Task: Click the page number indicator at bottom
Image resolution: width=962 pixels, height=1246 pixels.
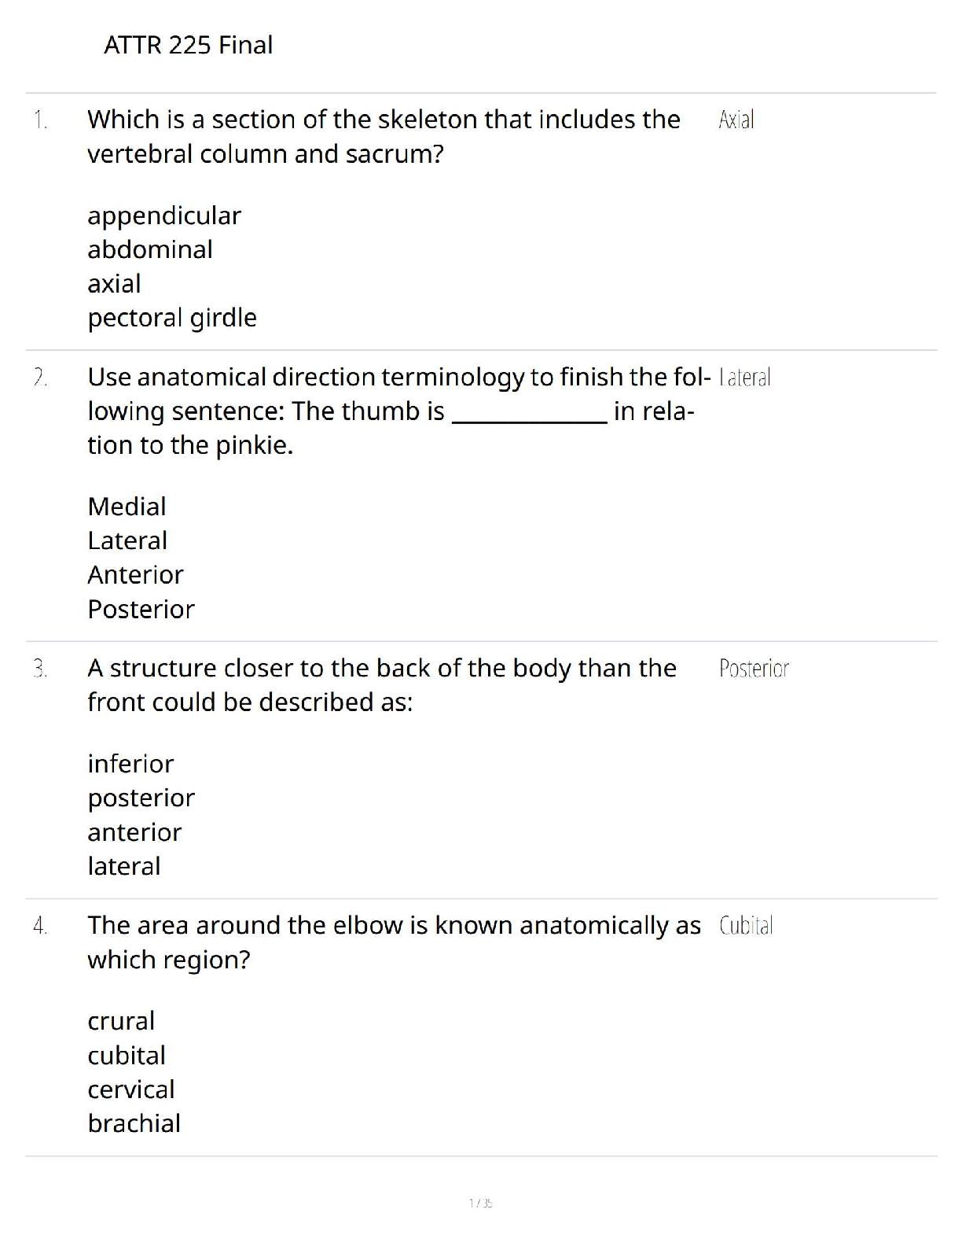Action: pos(480,1203)
